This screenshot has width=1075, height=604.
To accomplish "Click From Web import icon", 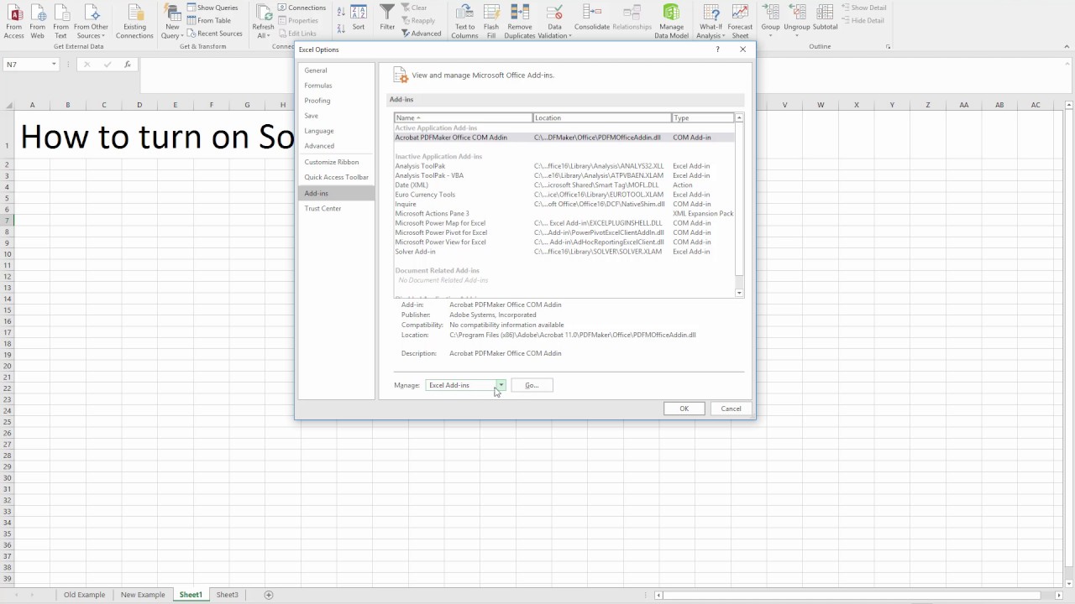I will pos(37,21).
